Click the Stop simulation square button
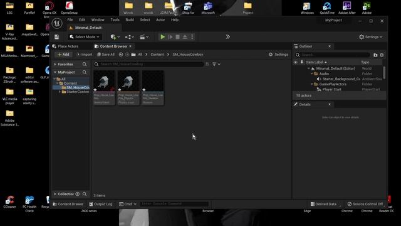Screen dimensions: 401x226 click(177, 37)
